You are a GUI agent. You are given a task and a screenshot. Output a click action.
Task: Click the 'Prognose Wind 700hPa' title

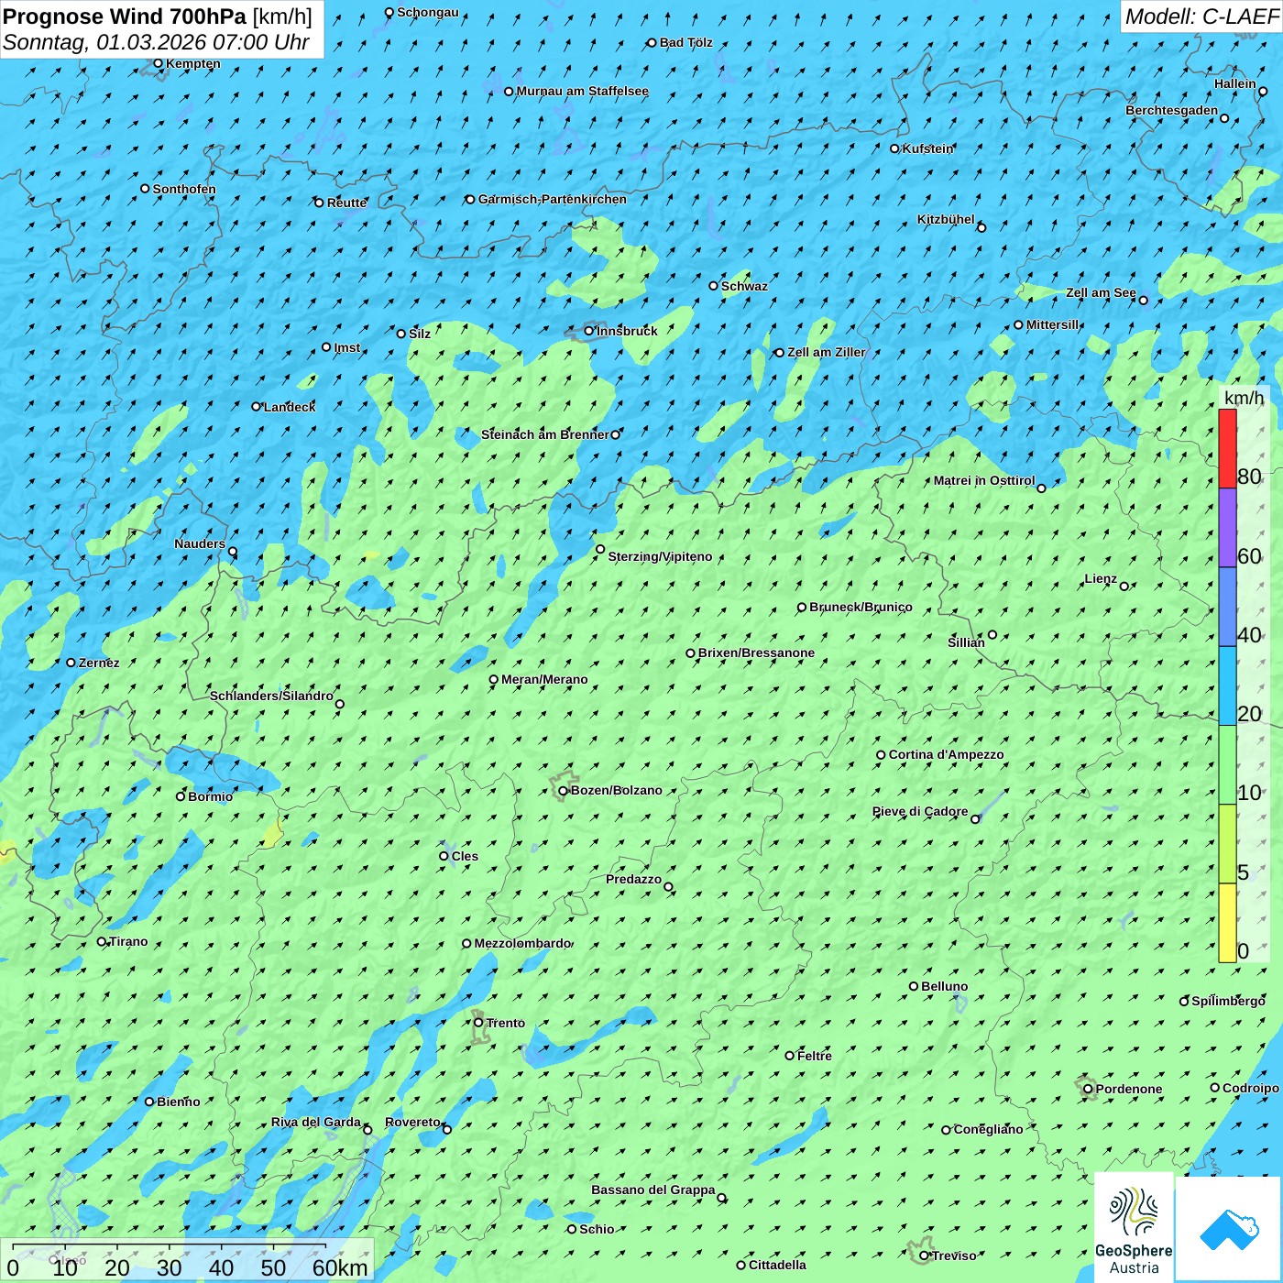click(x=125, y=16)
